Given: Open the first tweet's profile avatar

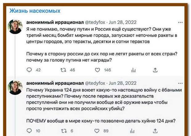Looking at the screenshot, I should pos(15,27).
